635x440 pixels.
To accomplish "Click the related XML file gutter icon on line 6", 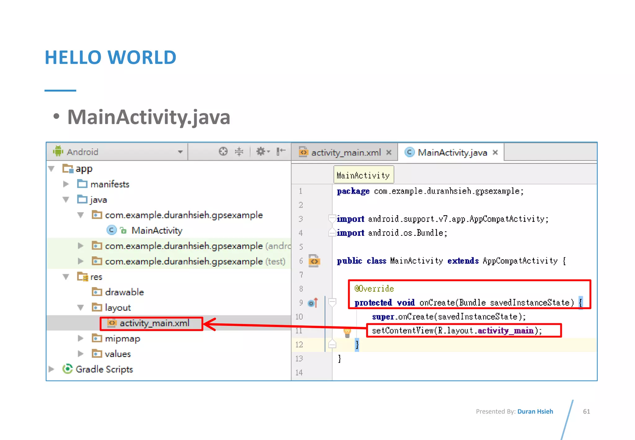I will coord(314,261).
